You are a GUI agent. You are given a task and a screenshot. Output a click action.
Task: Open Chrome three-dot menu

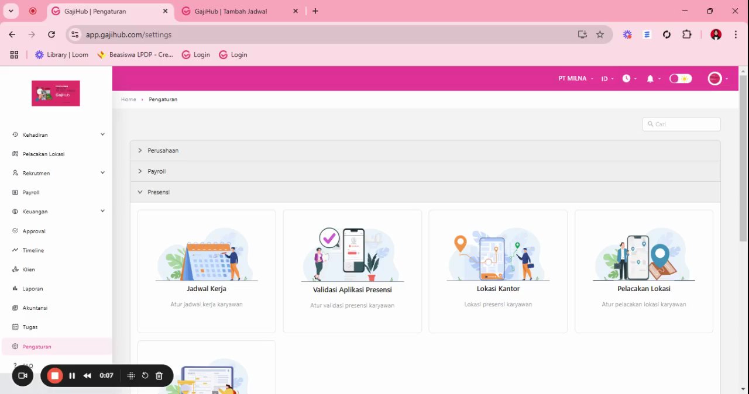[x=736, y=34]
